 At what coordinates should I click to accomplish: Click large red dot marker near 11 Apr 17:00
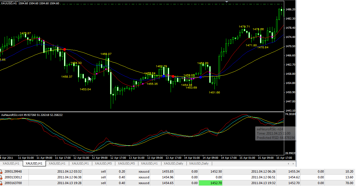[65, 49]
